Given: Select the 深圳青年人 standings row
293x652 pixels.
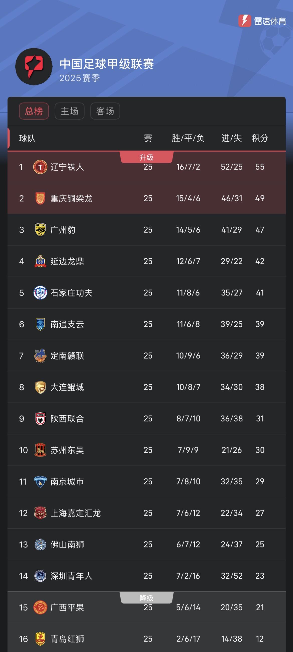Looking at the screenshot, I should pos(146,576).
